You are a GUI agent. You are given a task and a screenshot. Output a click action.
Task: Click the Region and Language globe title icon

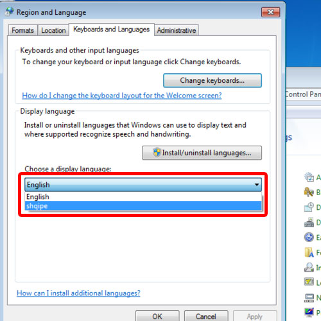click(10, 12)
